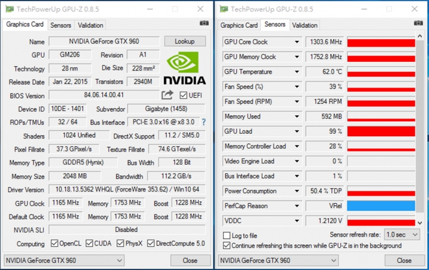Viewport: 429px width, 270px height.
Task: Open the VDDC sensor dropdown
Action: pyautogui.click(x=297, y=221)
